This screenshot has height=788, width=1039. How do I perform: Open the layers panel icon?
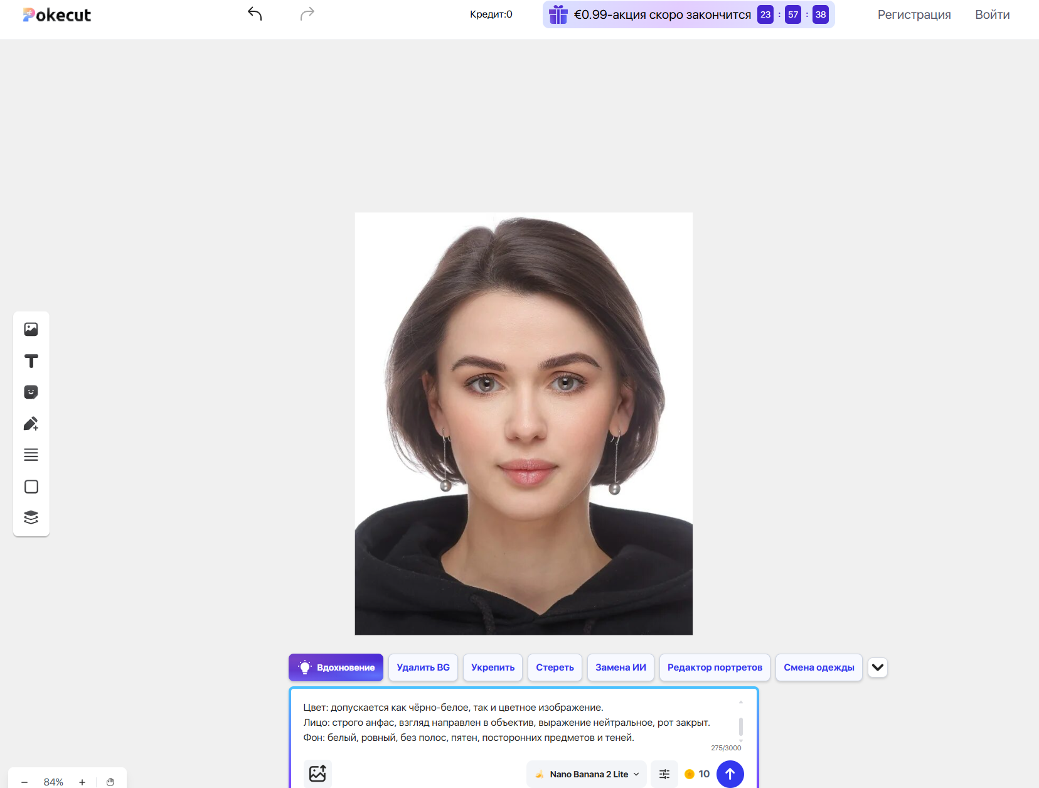[31, 517]
